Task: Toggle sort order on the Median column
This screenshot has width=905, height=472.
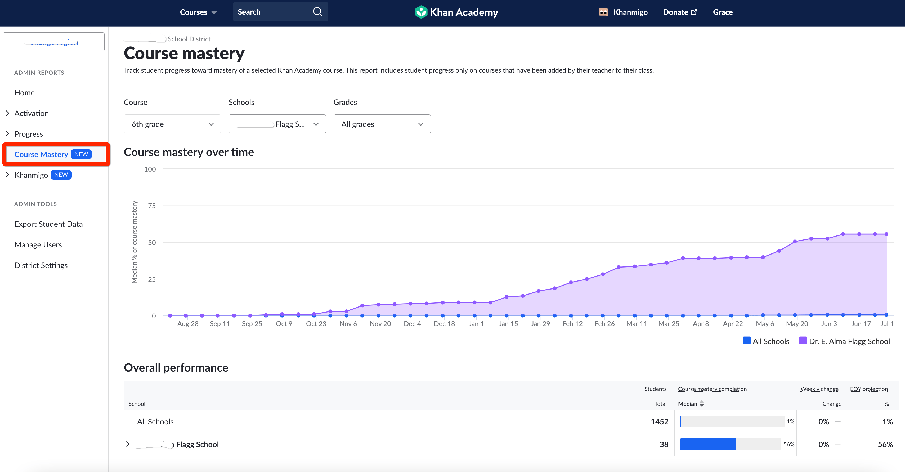Action: point(702,403)
